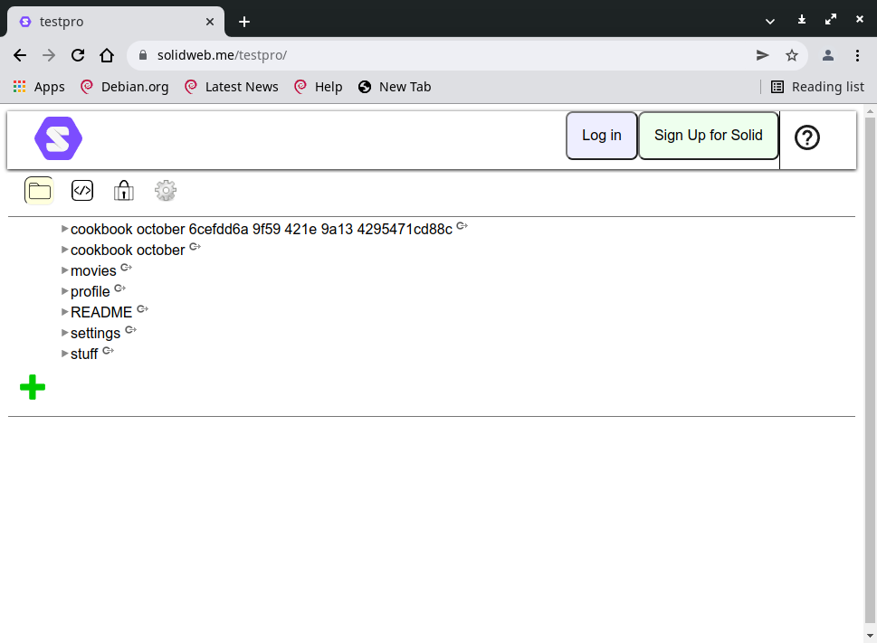This screenshot has width=877, height=643.
Task: Expand the stuff folder triangle
Action: click(64, 354)
